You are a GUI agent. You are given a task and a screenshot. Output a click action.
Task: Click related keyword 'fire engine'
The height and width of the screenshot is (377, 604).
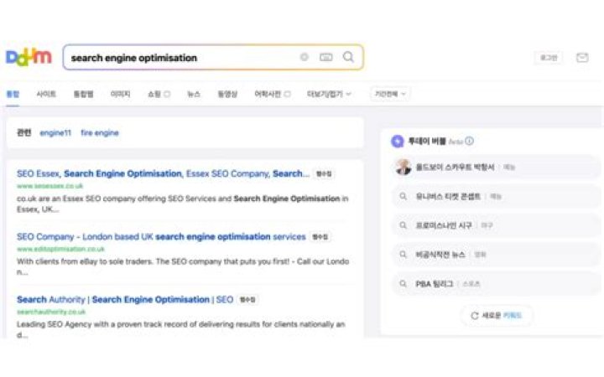(x=100, y=133)
